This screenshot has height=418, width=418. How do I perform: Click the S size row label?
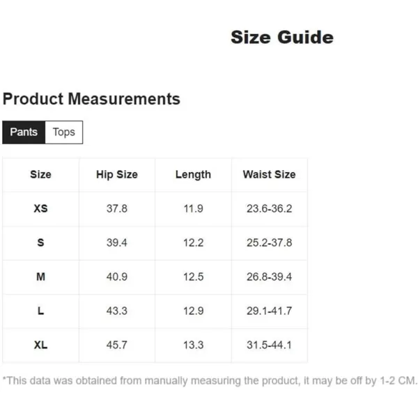point(41,243)
